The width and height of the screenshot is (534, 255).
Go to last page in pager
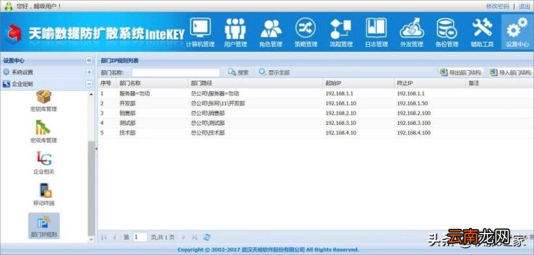pyautogui.click(x=195, y=237)
